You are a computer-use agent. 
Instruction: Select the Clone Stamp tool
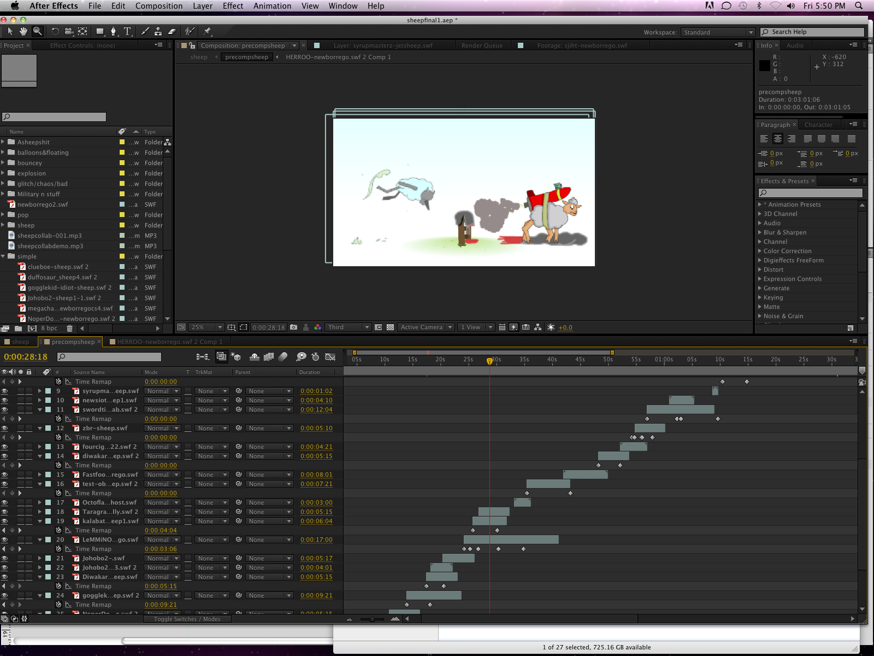pyautogui.click(x=158, y=32)
